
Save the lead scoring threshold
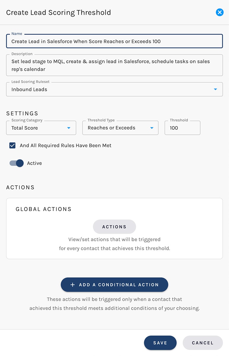160,343
